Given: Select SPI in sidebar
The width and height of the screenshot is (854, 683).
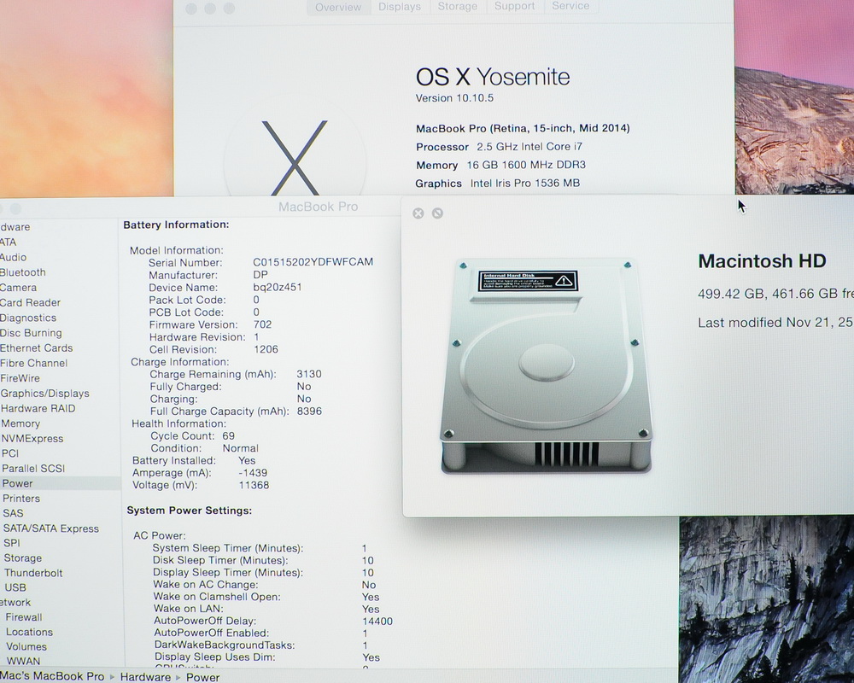Looking at the screenshot, I should tap(12, 543).
